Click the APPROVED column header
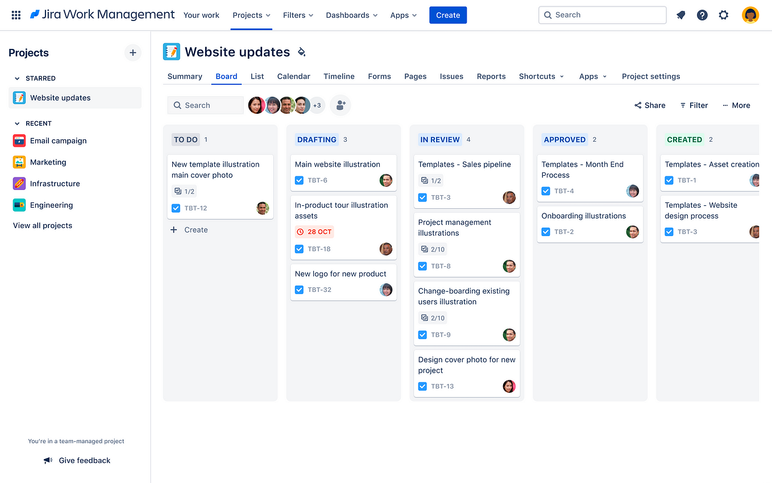The image size is (772, 483). click(x=565, y=139)
